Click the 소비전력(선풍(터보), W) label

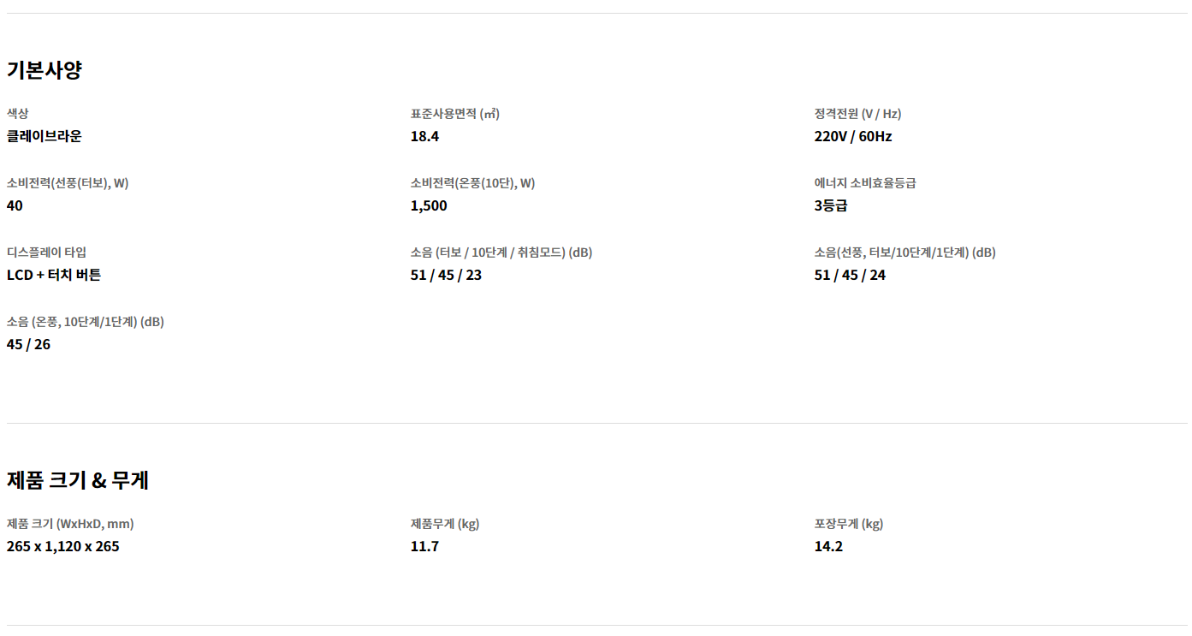(68, 183)
